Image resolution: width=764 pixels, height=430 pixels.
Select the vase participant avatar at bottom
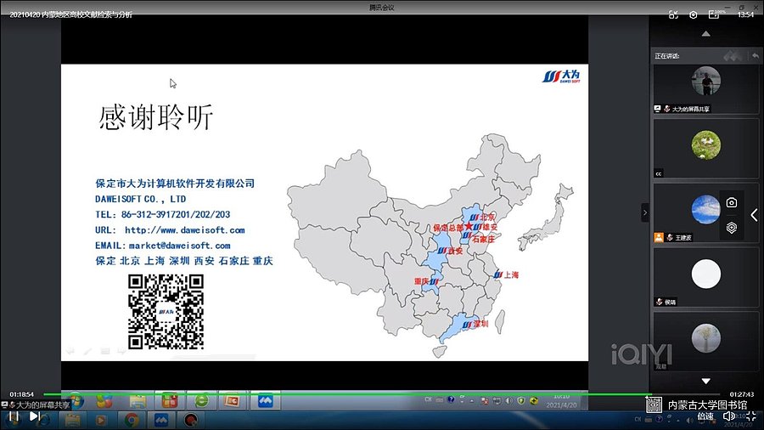[705, 338]
